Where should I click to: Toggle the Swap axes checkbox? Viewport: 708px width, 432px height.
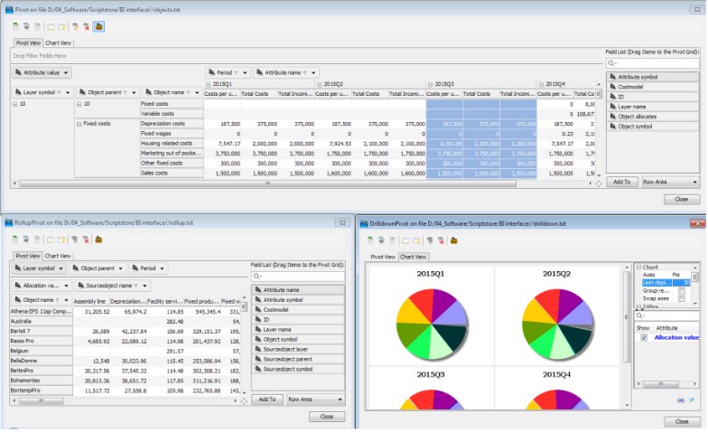(681, 298)
